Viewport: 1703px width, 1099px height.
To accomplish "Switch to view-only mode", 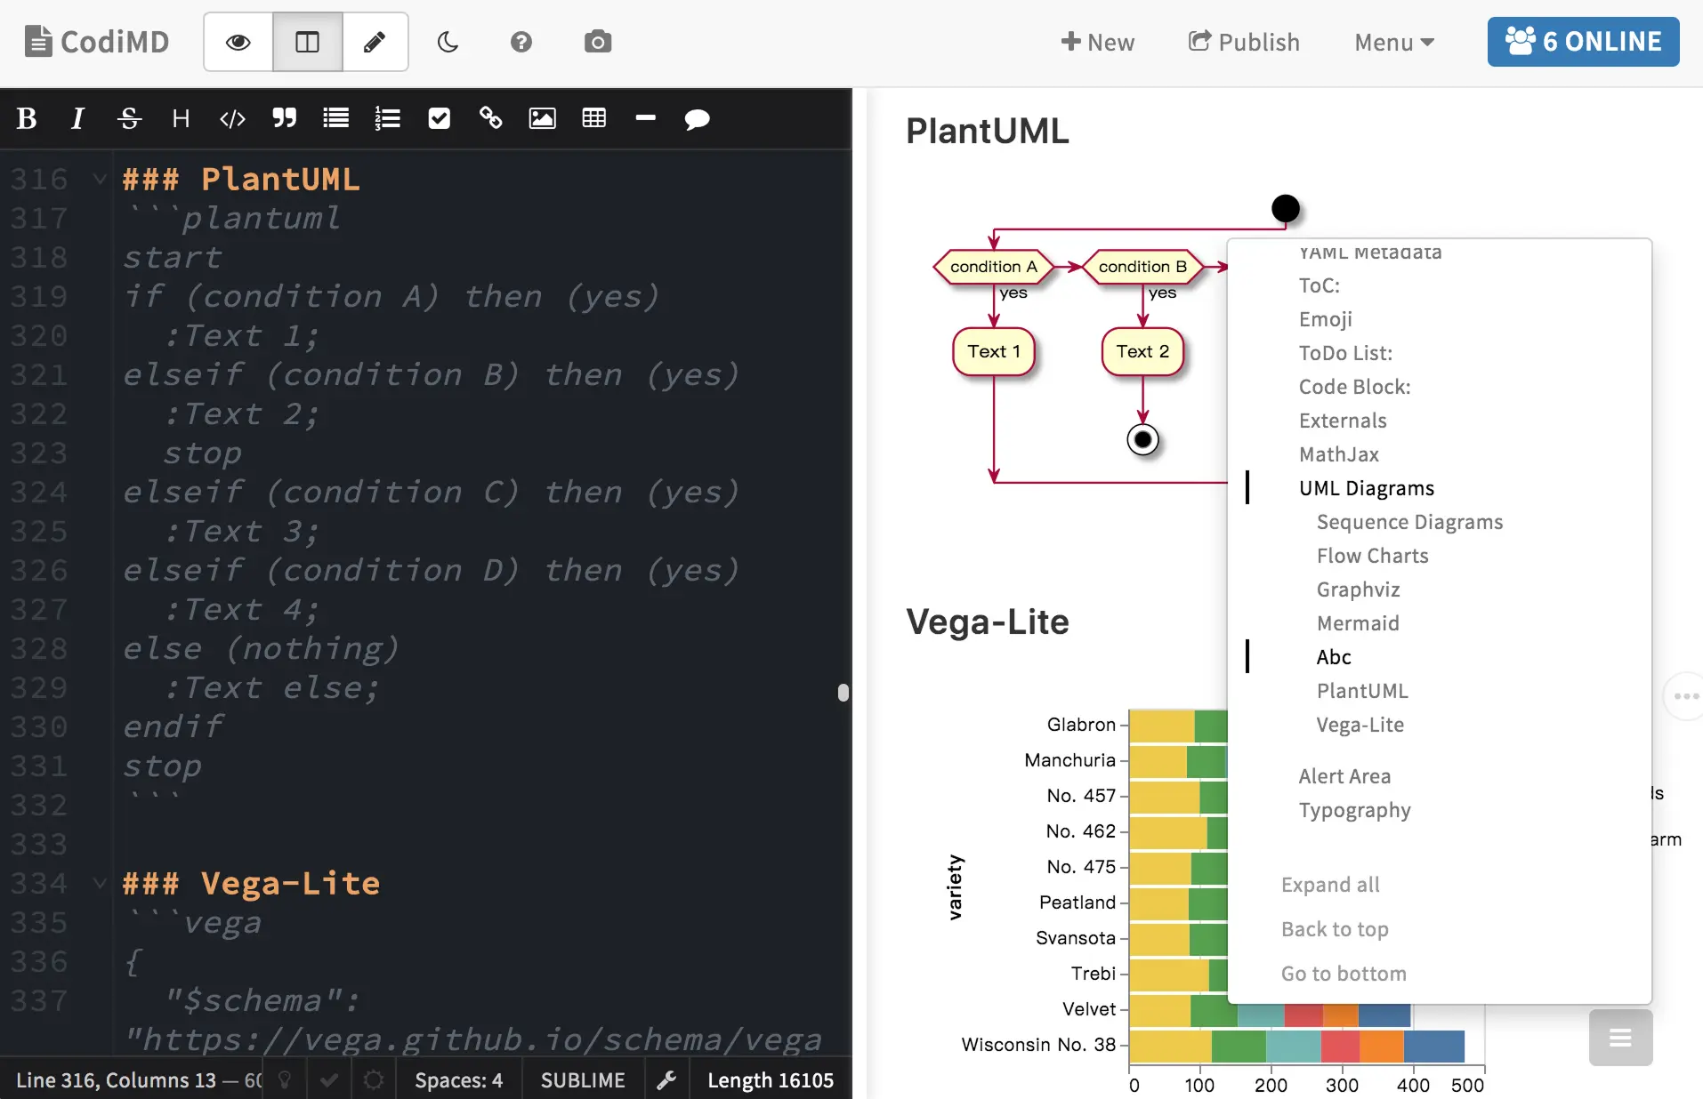I will point(236,42).
